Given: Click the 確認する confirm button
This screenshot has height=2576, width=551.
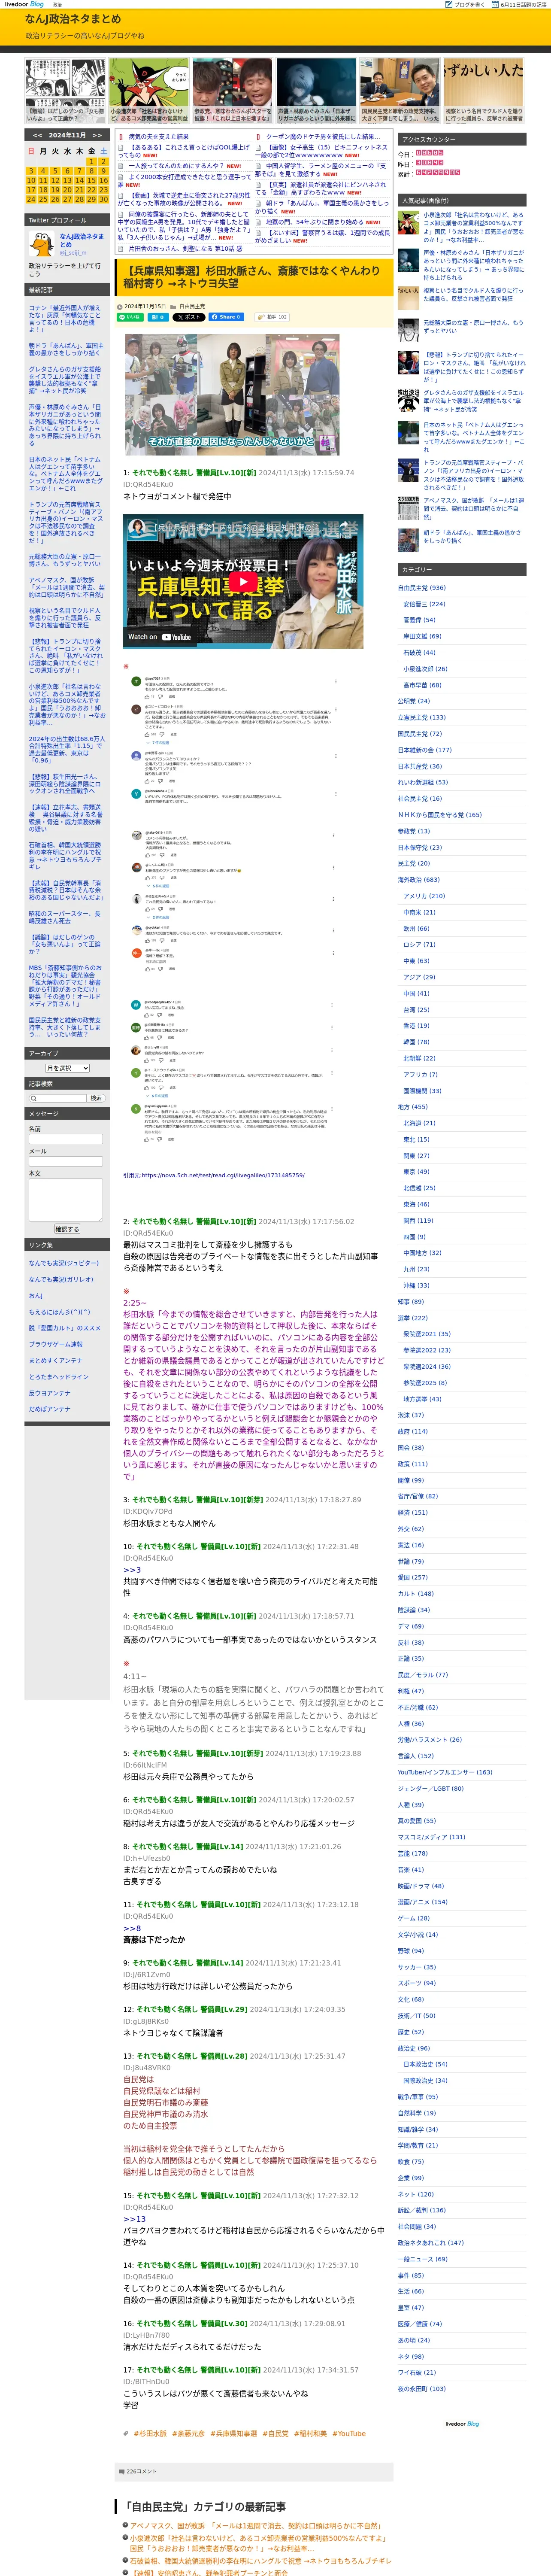Looking at the screenshot, I should click(x=66, y=1229).
